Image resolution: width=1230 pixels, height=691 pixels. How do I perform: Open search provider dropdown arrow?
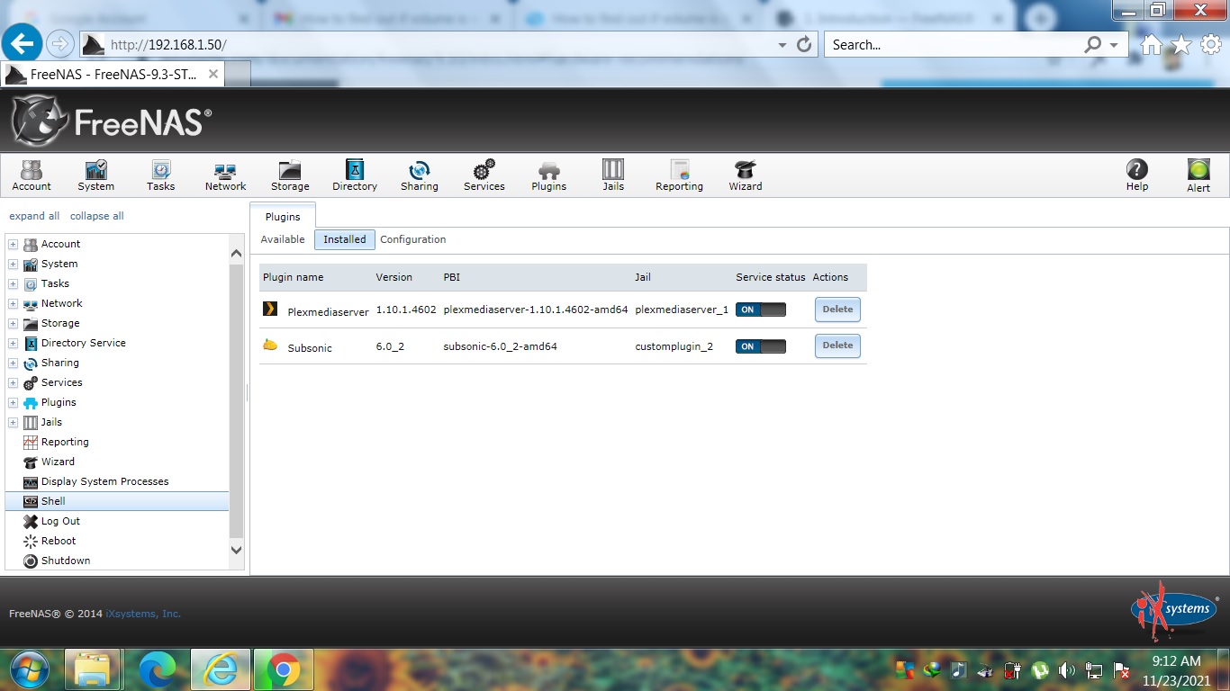[x=1115, y=45]
